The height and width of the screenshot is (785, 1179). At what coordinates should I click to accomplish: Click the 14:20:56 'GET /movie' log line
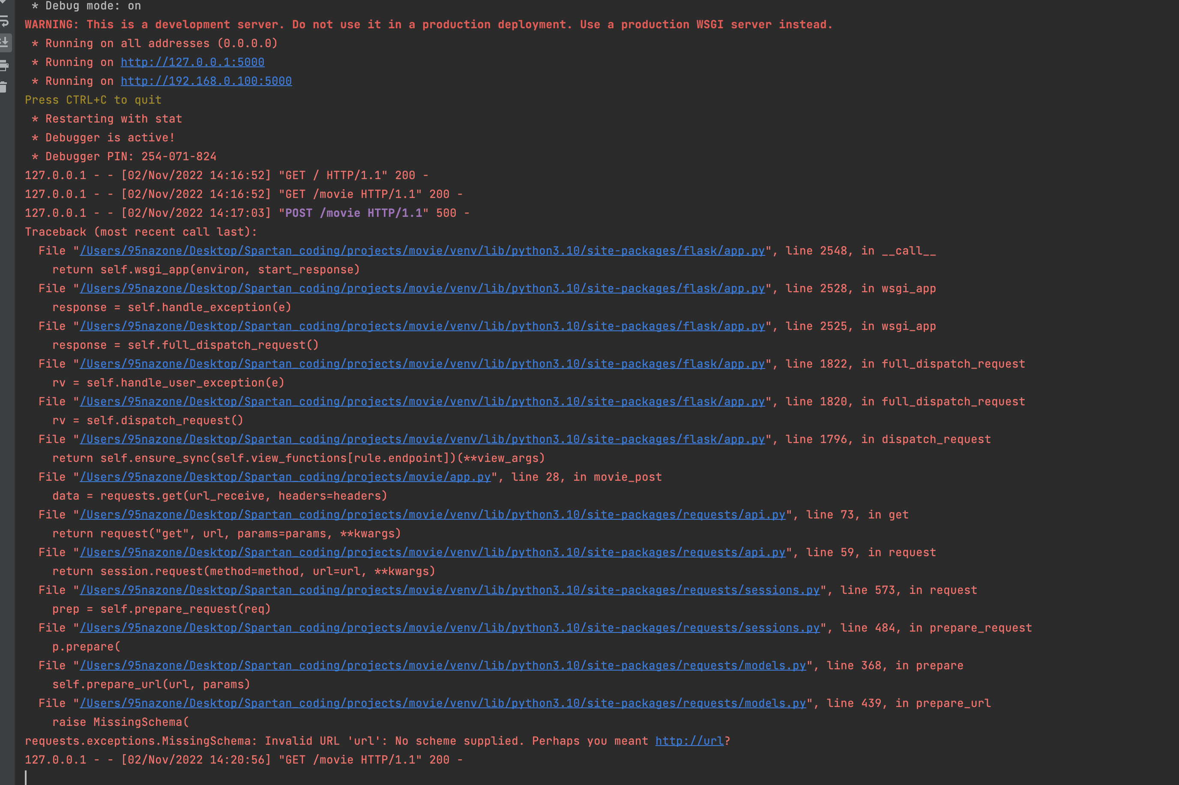244,760
